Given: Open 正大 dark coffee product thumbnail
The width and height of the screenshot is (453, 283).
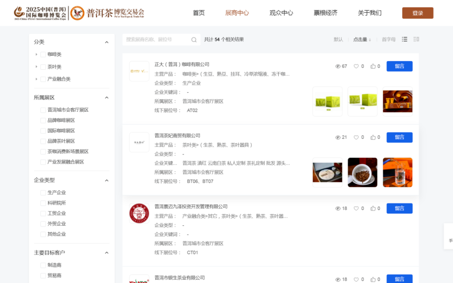Looking at the screenshot, I should point(398,102).
